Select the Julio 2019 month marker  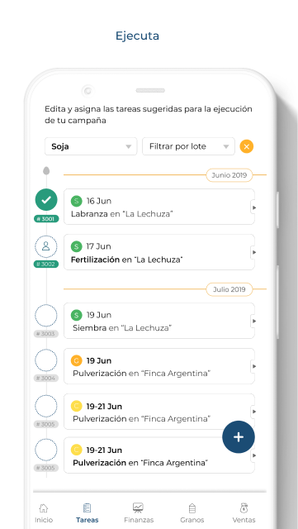229,289
